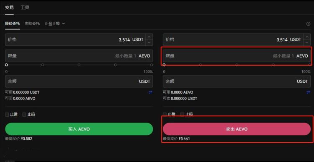Image resolution: width=314 pixels, height=162 pixels.
Task: Select the 限价委托 order tab
Action: [x=13, y=24]
